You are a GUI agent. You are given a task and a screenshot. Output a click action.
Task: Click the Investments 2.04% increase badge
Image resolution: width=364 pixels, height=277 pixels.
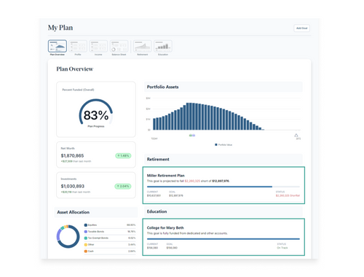click(123, 186)
